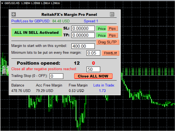Collapse the Margin Pro Panel
Viewport: 175px width, 131px height.
click(112, 14)
